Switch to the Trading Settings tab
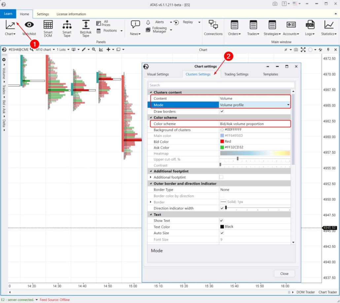 pyautogui.click(x=236, y=74)
